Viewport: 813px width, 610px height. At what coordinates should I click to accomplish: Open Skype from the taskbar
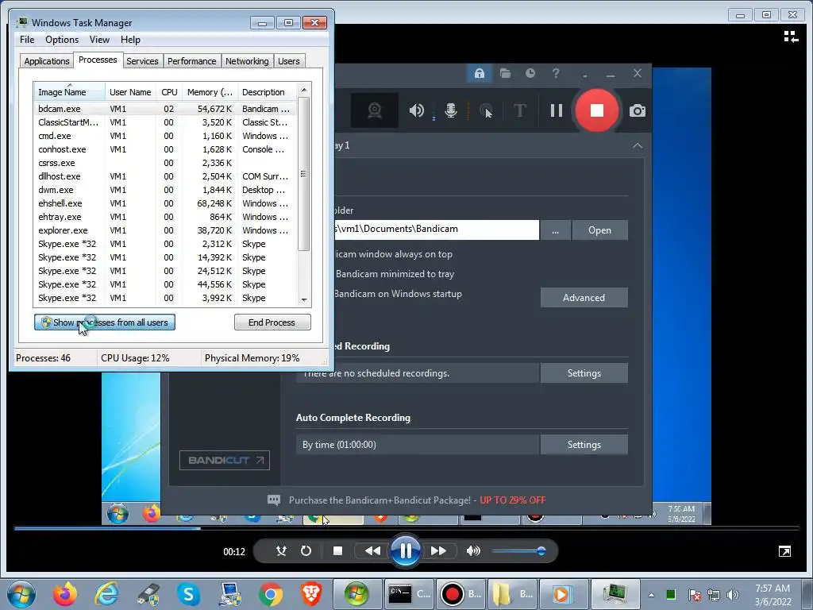pos(188,594)
